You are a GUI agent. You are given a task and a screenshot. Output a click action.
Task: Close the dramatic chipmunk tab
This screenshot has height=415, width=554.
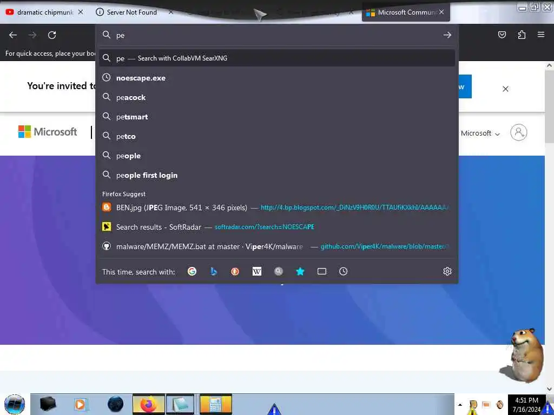[81, 12]
